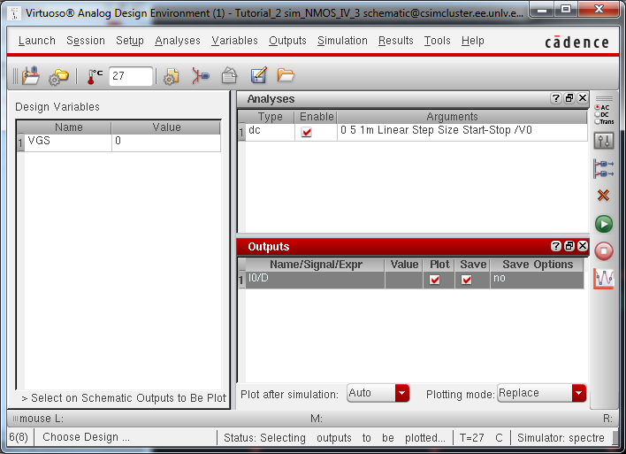
Task: Run simulation with green play button
Action: [x=604, y=224]
